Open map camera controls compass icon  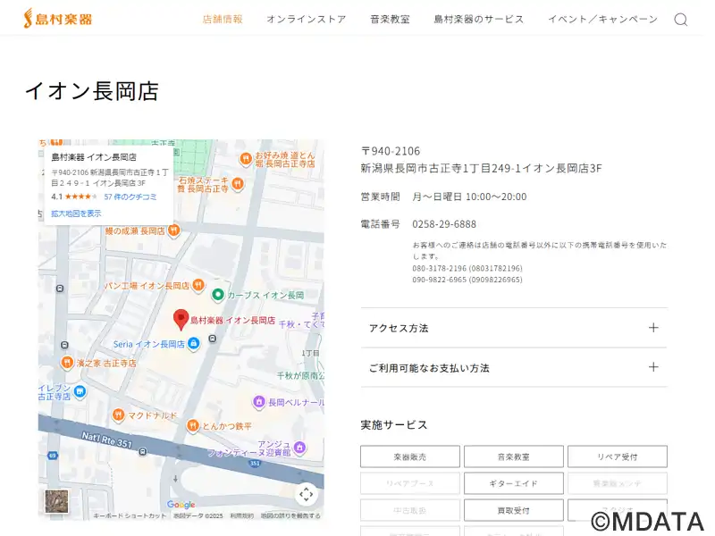(x=306, y=494)
